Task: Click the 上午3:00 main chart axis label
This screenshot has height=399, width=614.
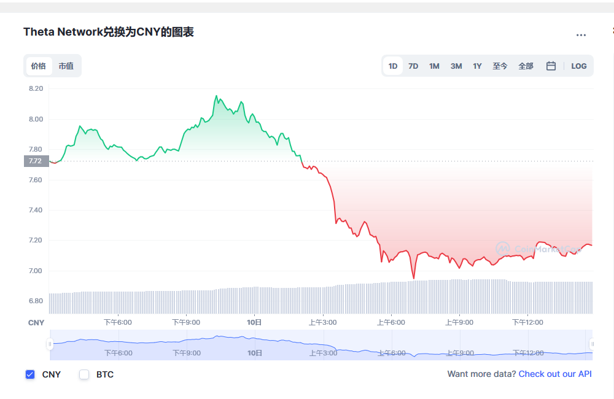Action: click(x=323, y=322)
